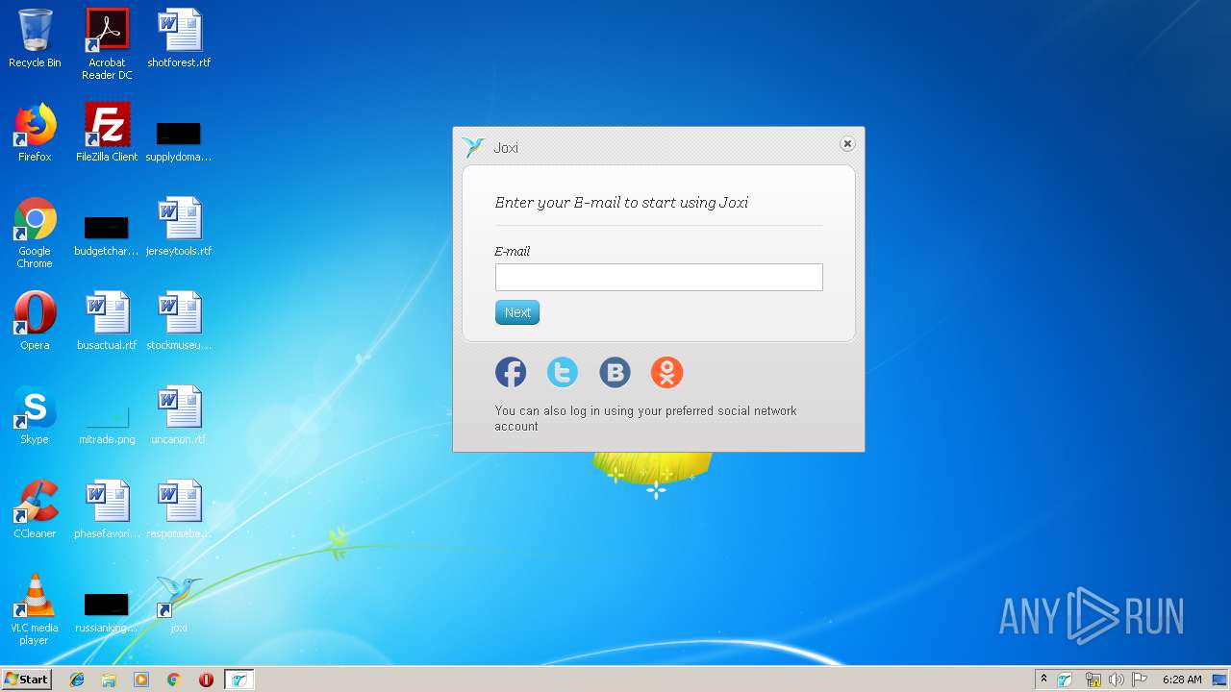Screen dimensions: 1231x692
Task: Select the Acrobat Reader DC shortcut
Action: tap(107, 44)
